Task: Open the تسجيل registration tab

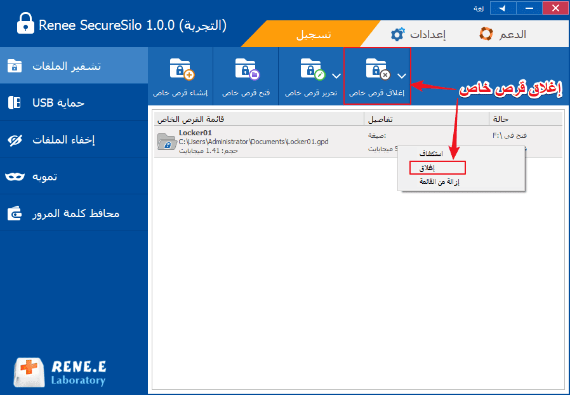Action: pos(311,34)
